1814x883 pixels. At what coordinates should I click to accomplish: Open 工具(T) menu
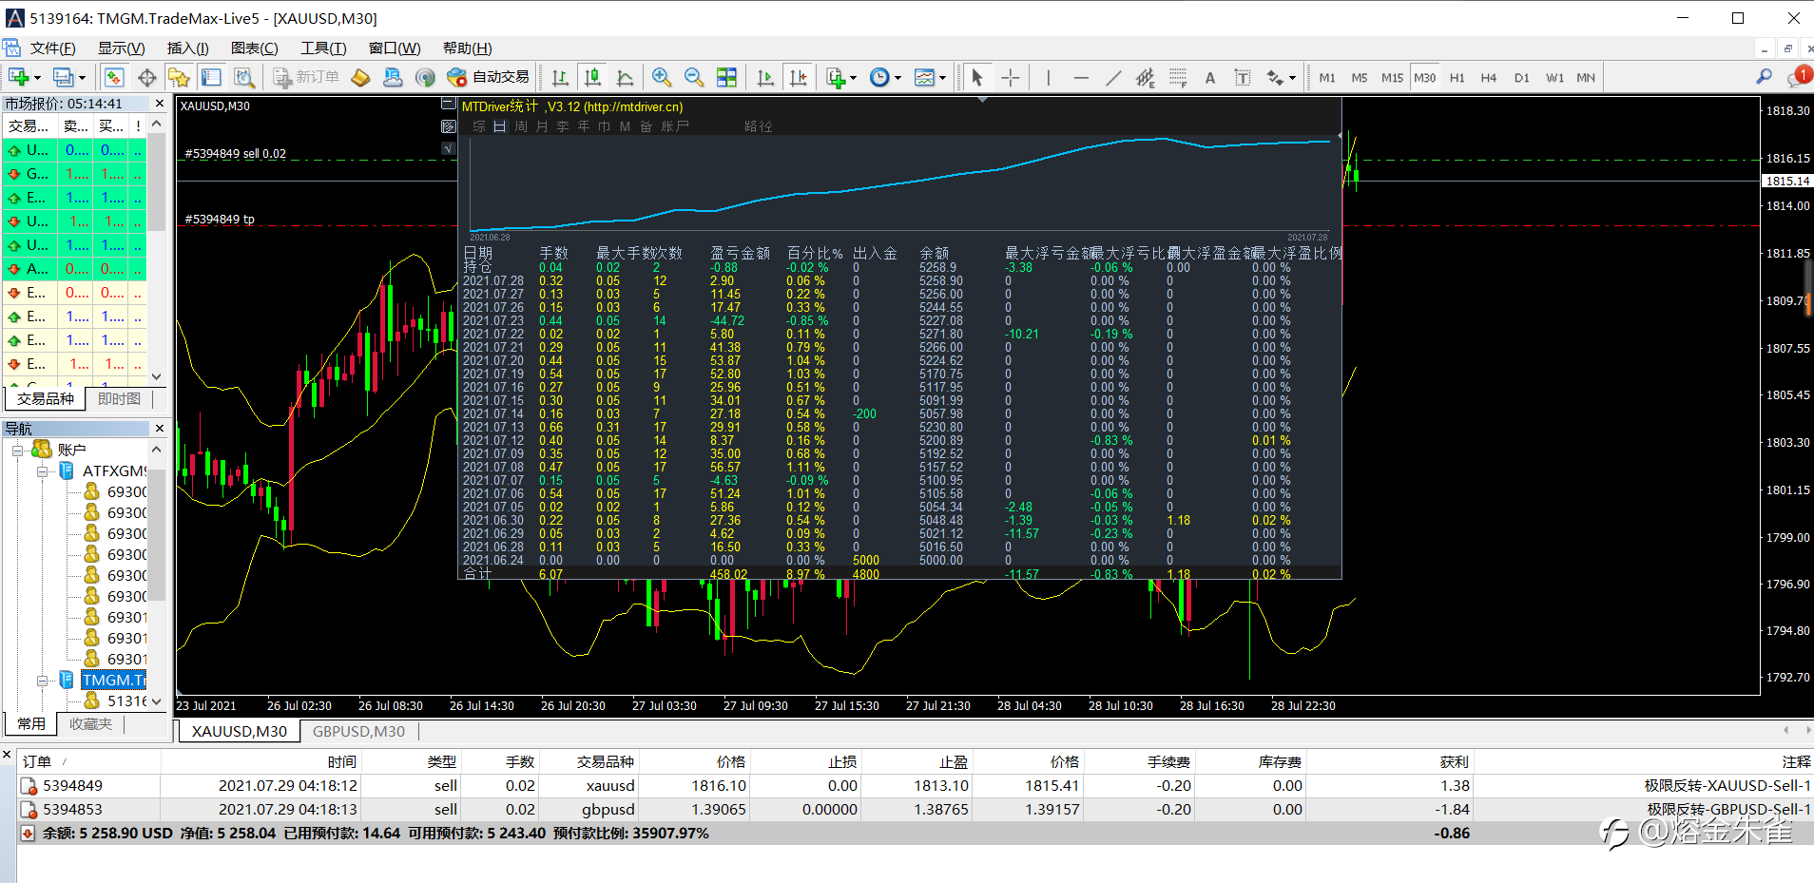(x=323, y=48)
